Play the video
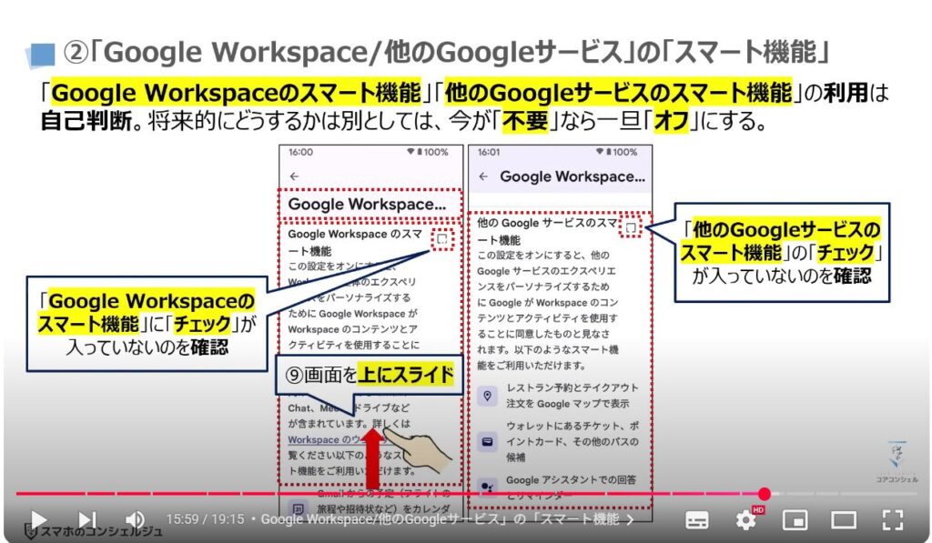This screenshot has width=932, height=543. 38,520
